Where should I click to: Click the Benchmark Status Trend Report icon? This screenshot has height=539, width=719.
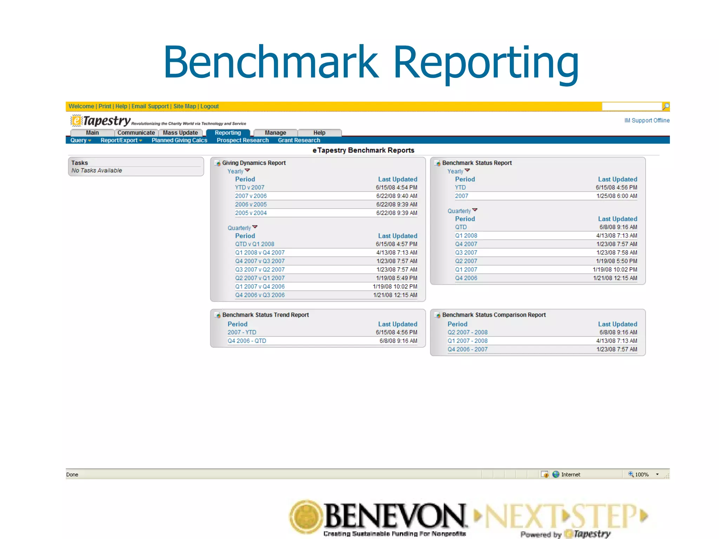pos(218,315)
